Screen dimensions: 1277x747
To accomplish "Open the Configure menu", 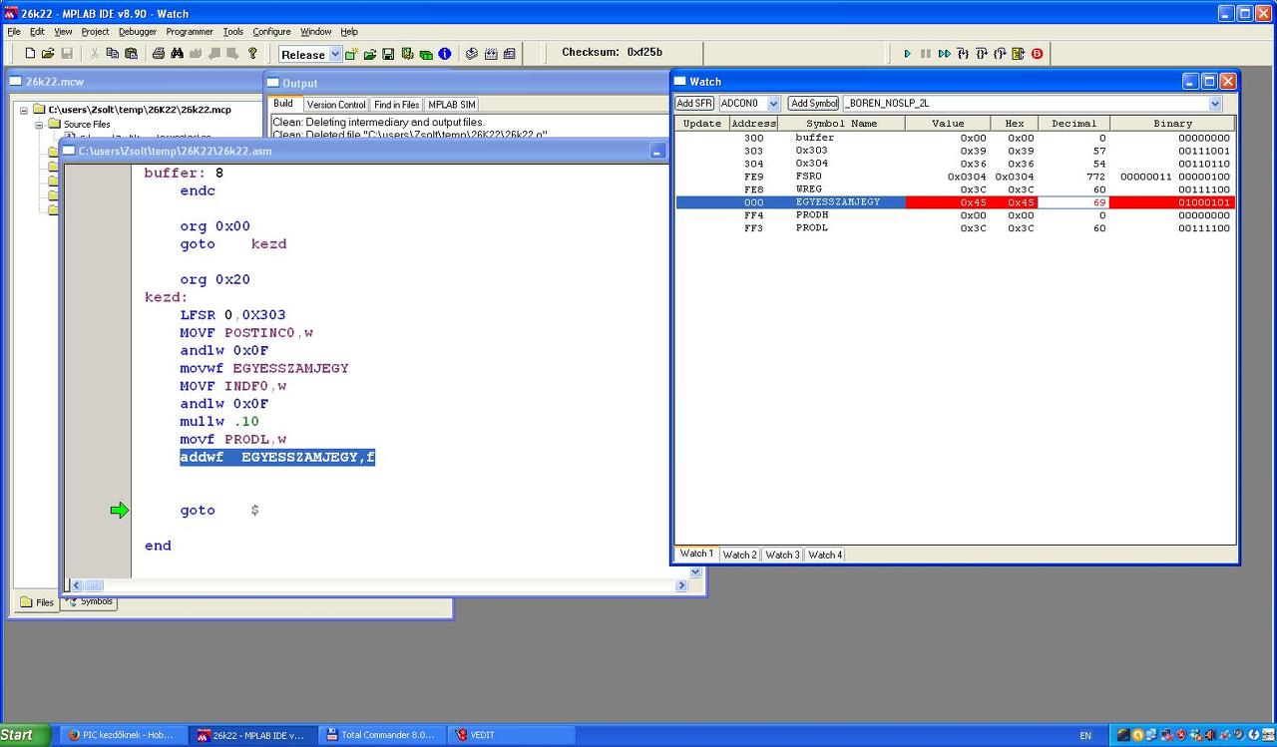I will point(271,32).
